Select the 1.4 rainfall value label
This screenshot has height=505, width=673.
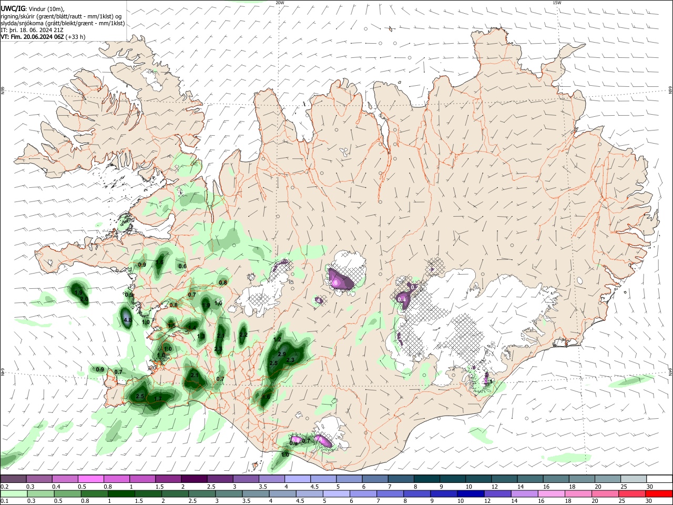pos(192,328)
